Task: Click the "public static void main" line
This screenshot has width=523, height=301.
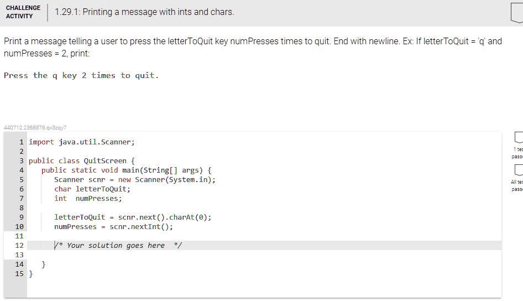Action: (x=126, y=170)
